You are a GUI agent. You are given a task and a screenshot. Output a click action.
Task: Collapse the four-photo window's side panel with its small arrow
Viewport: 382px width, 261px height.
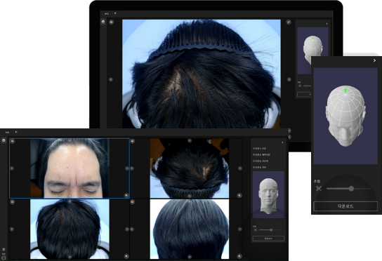pos(282,142)
